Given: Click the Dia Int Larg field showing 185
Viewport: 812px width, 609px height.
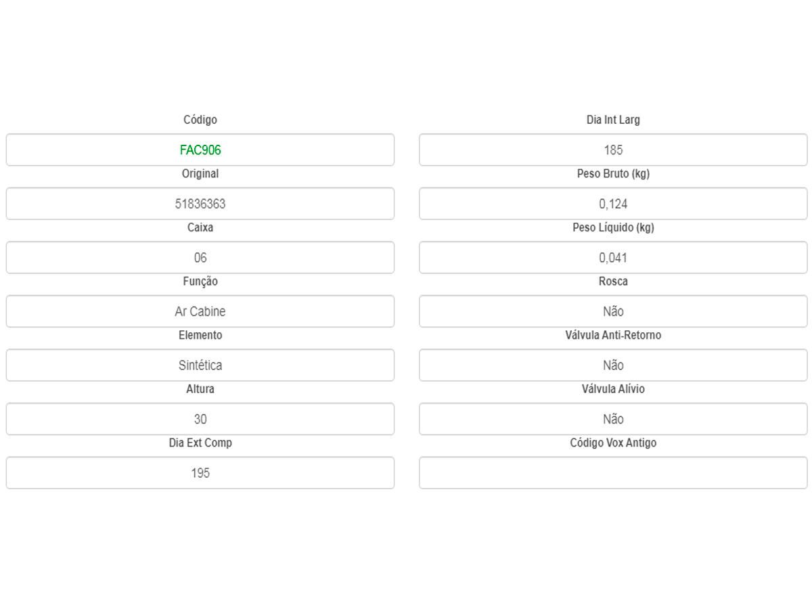Looking at the screenshot, I should [x=613, y=150].
